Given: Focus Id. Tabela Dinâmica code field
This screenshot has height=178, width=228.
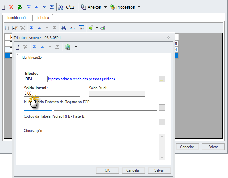Looking at the screenshot, I should pyautogui.click(x=38, y=107).
